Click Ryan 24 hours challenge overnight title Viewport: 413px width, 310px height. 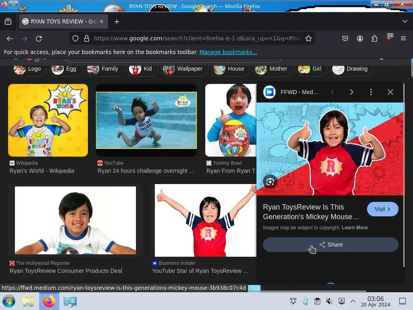146,171
